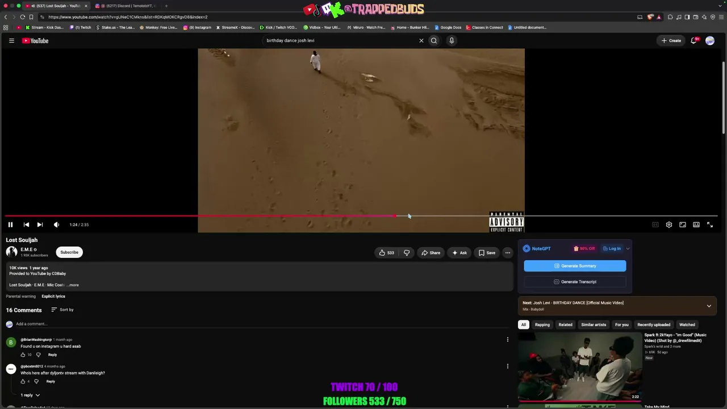
Task: Open YouTube notifications bell
Action: coord(694,40)
